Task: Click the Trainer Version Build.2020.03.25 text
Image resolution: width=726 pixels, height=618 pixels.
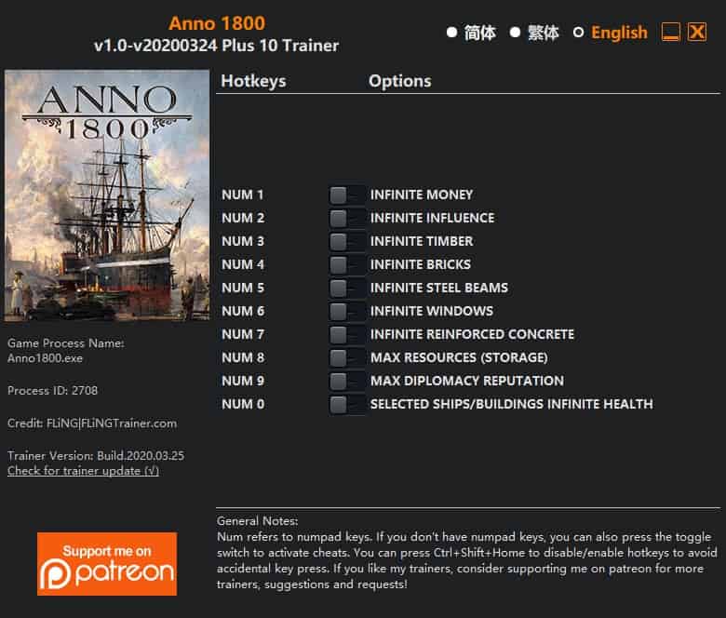Action: (x=96, y=456)
